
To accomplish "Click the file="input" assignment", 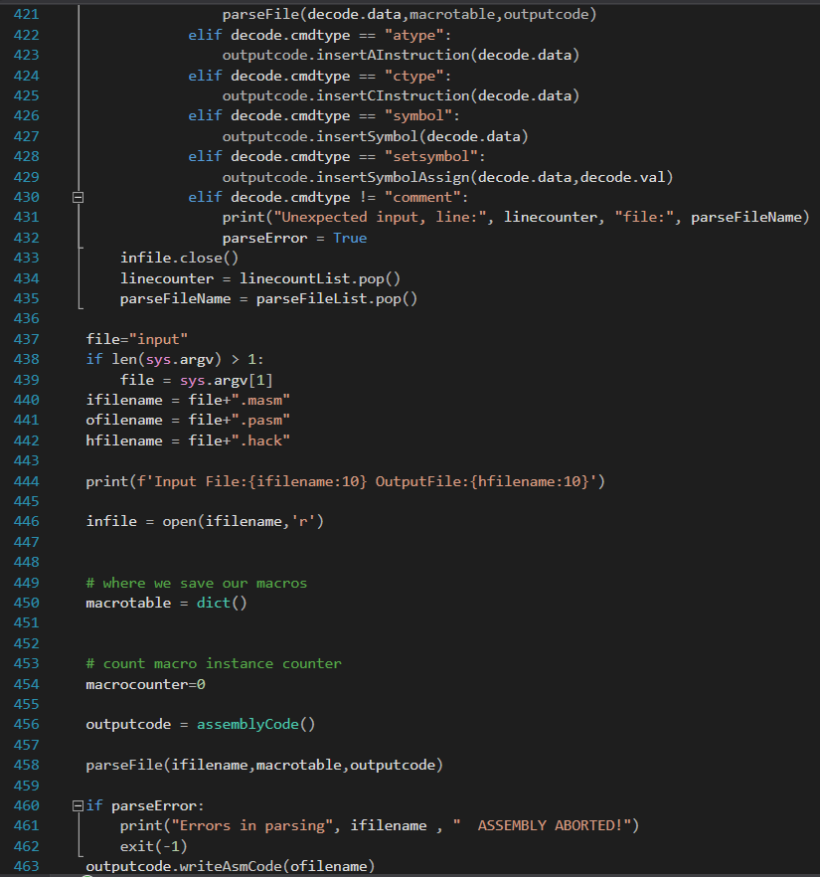I will click(x=137, y=339).
